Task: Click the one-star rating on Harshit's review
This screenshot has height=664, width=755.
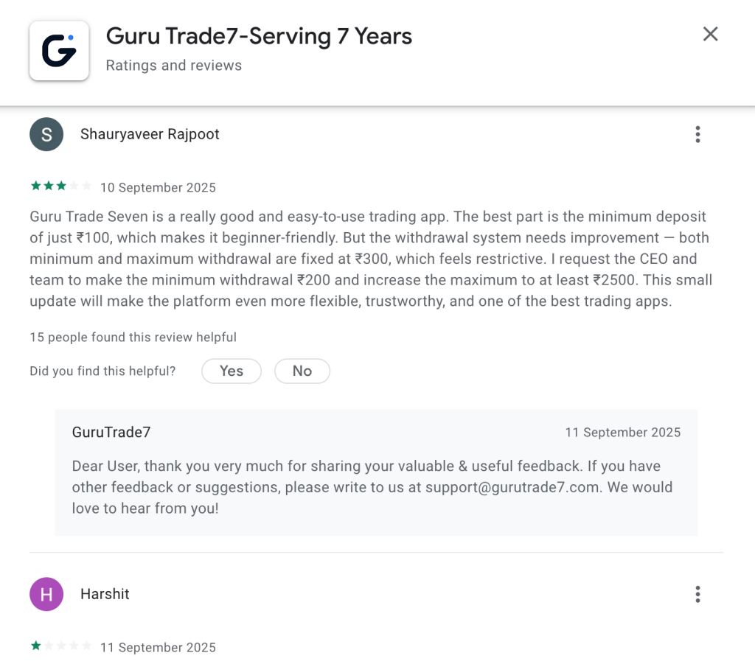Action: [60, 646]
